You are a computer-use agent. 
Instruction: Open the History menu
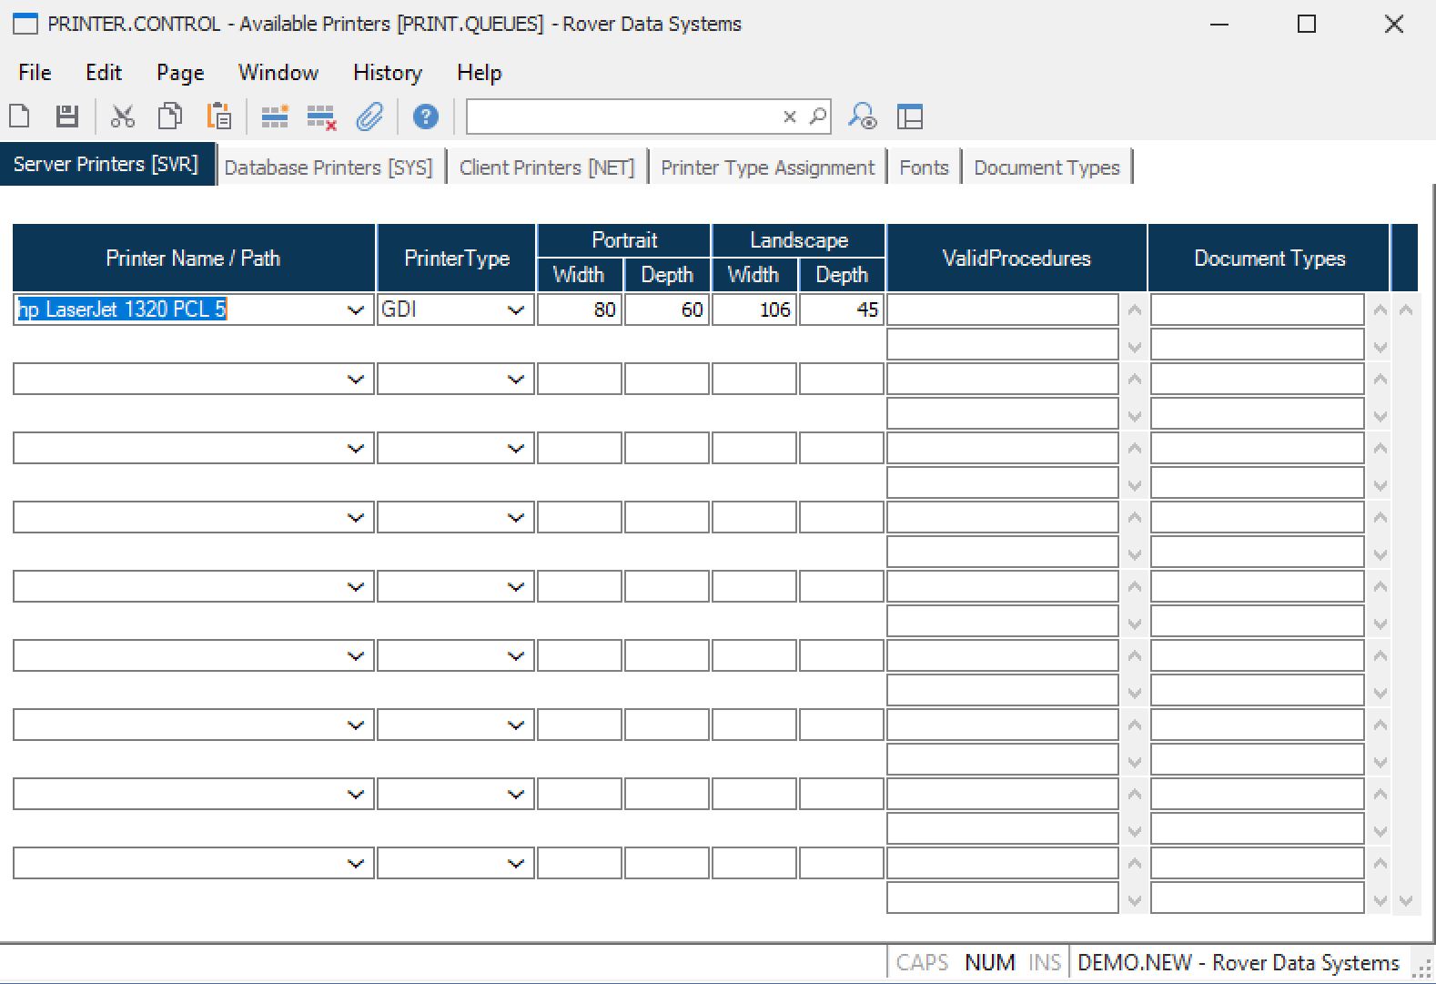click(387, 73)
